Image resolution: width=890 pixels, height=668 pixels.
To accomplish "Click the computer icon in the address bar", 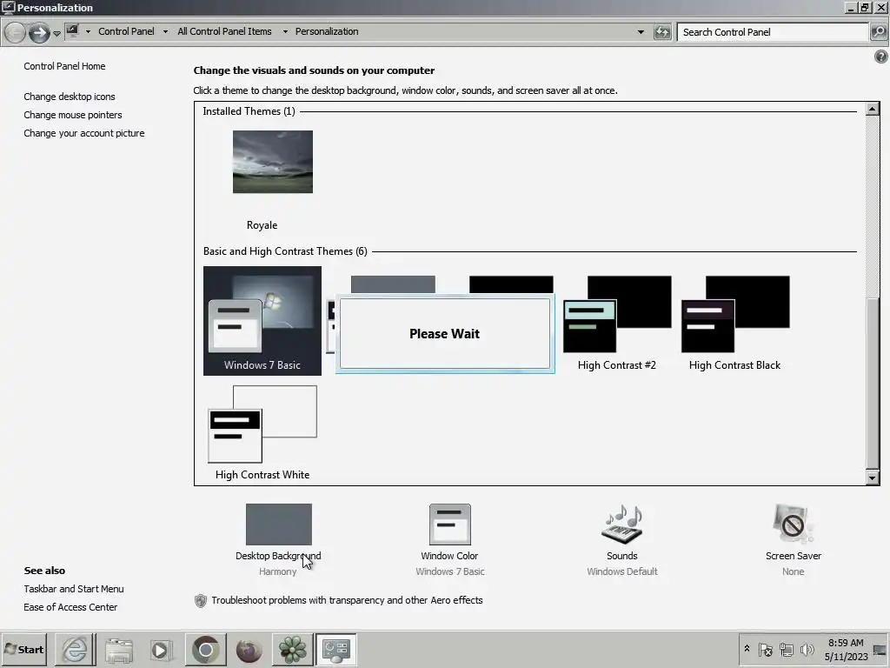I will click(x=72, y=31).
